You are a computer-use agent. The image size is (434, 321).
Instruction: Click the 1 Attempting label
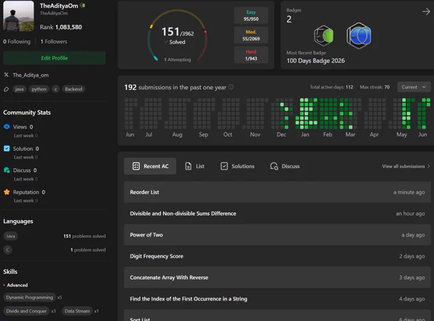tap(177, 59)
